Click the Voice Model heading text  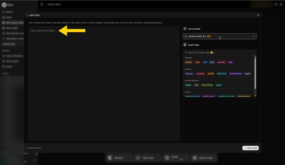194,29
